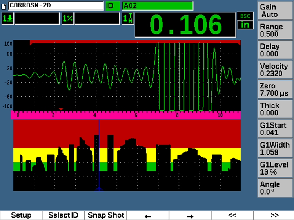
Task: Click the gate 1 thickness TH icon
Action: coord(128,18)
